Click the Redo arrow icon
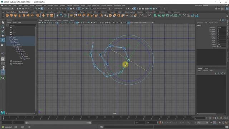This screenshot has width=229, height=129. 29,9
